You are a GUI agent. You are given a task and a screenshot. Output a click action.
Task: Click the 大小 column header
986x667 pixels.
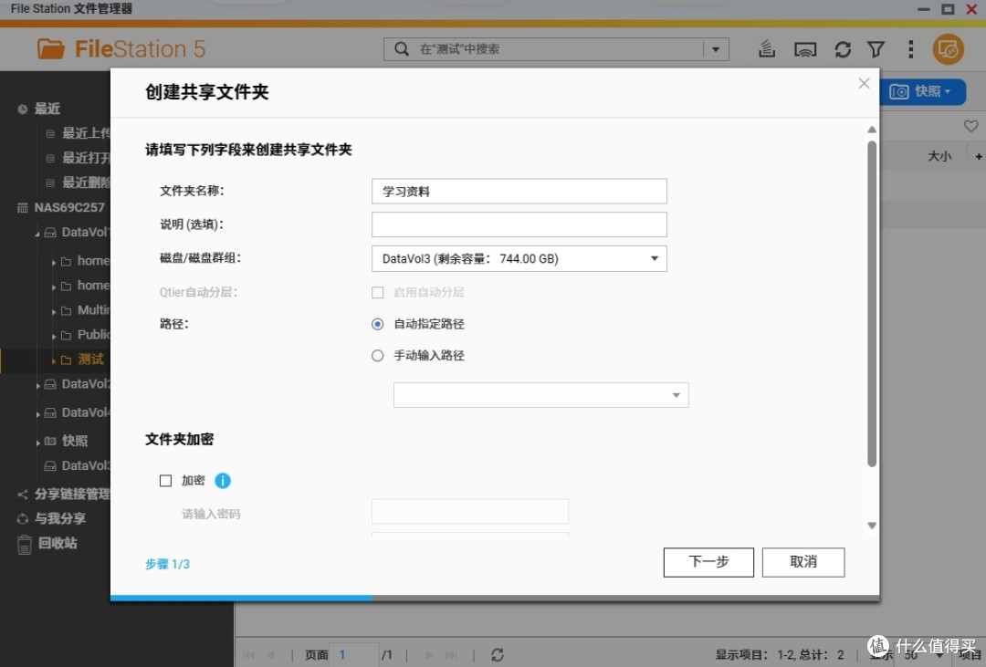pyautogui.click(x=939, y=156)
